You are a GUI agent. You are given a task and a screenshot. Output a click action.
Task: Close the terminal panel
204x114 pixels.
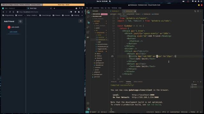pyautogui.click(x=200, y=82)
